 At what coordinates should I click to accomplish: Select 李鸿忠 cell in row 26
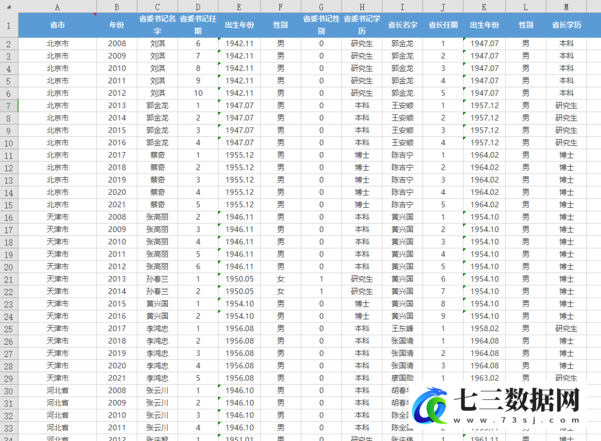157,341
